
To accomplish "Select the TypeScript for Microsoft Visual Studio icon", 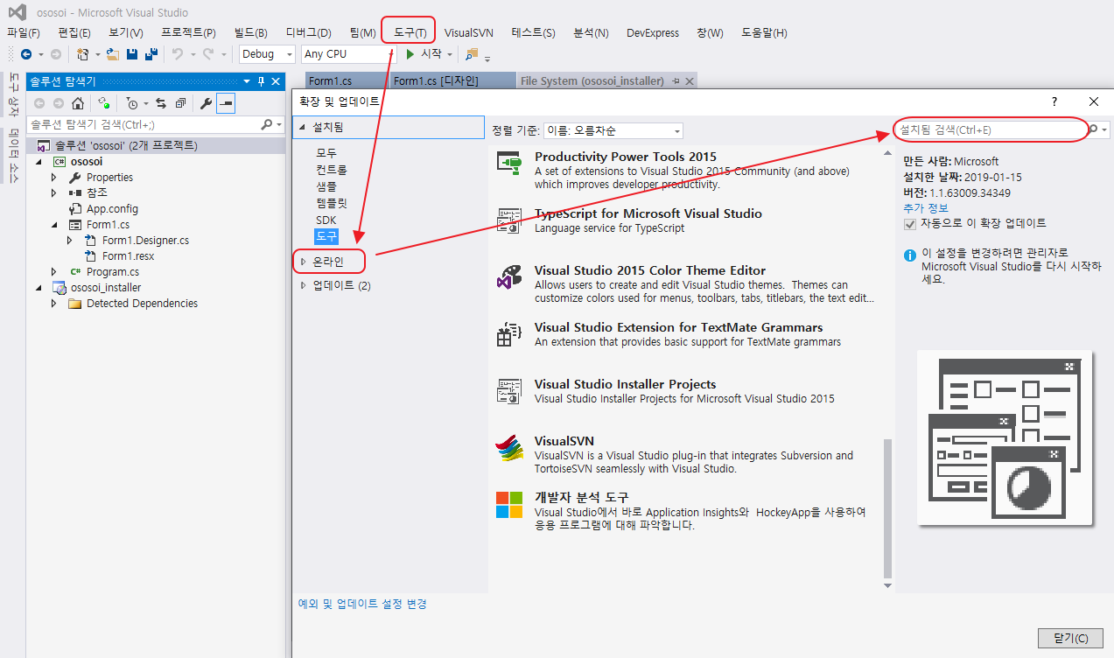I will 509,220.
